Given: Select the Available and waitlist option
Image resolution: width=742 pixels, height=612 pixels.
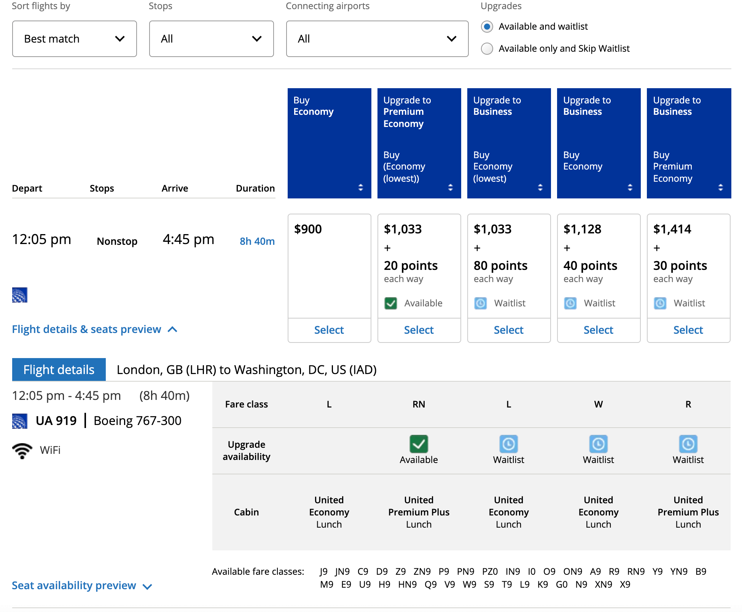Looking at the screenshot, I should point(487,27).
